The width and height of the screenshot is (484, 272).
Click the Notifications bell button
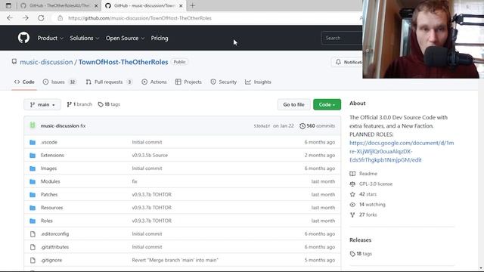[x=348, y=62]
